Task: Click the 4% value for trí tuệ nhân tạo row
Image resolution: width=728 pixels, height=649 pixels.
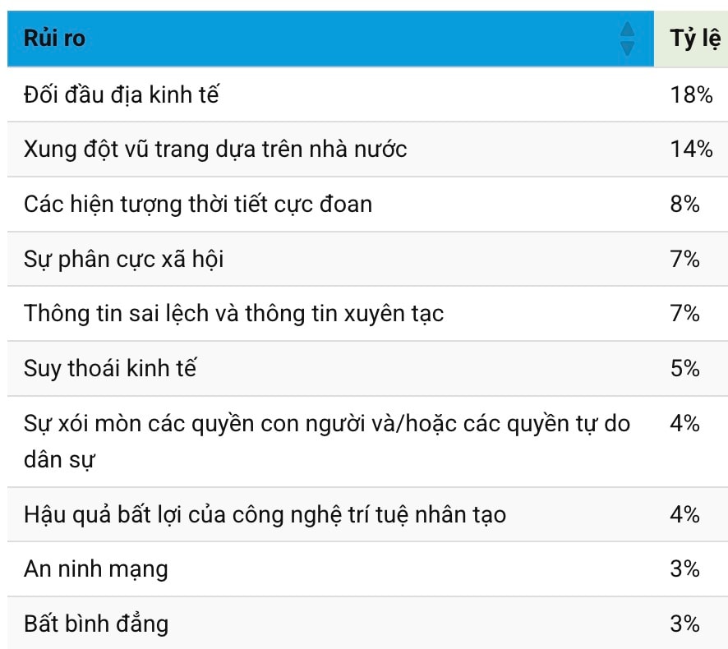Action: tap(685, 514)
